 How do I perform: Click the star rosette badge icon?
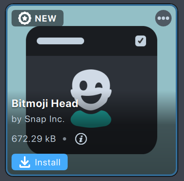coord(25,18)
